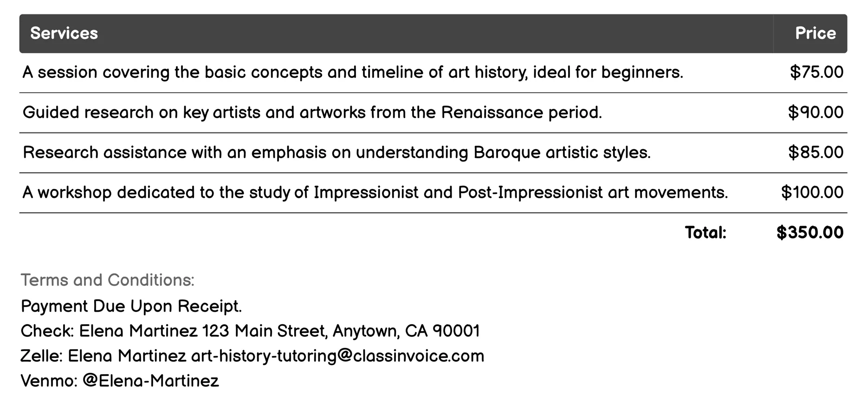Click the $90.00 price
The width and height of the screenshot is (867, 403).
(x=815, y=113)
